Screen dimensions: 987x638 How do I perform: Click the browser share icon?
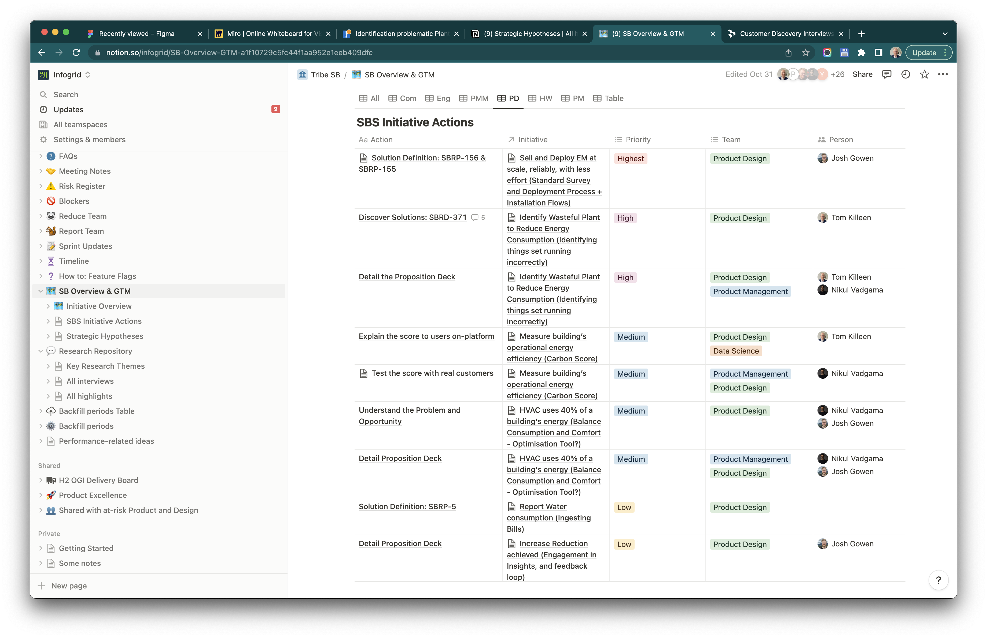tap(788, 52)
